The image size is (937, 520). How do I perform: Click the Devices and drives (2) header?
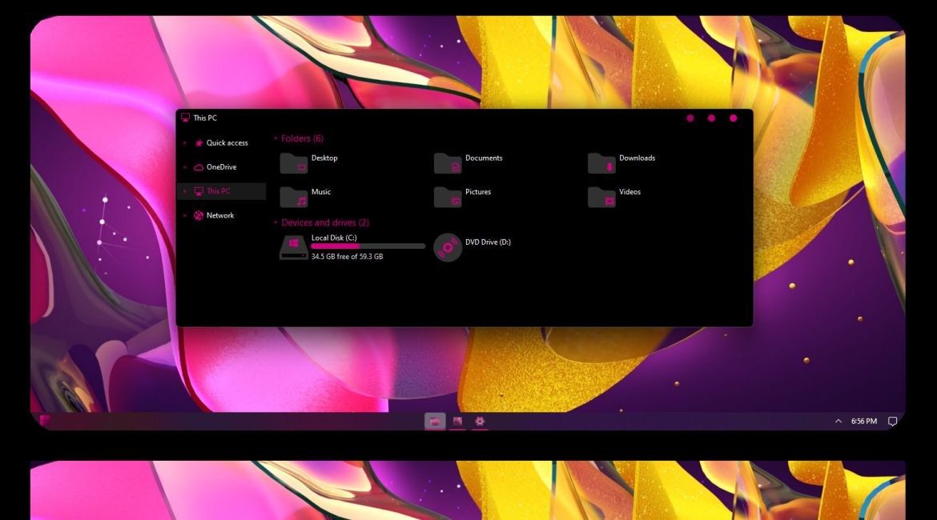(x=325, y=222)
